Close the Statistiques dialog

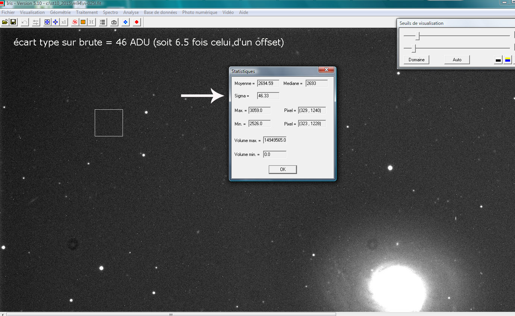[326, 70]
